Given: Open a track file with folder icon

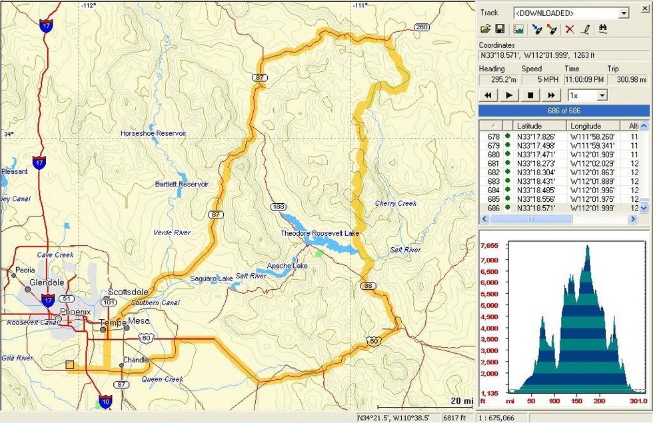Looking at the screenshot, I should click(485, 29).
